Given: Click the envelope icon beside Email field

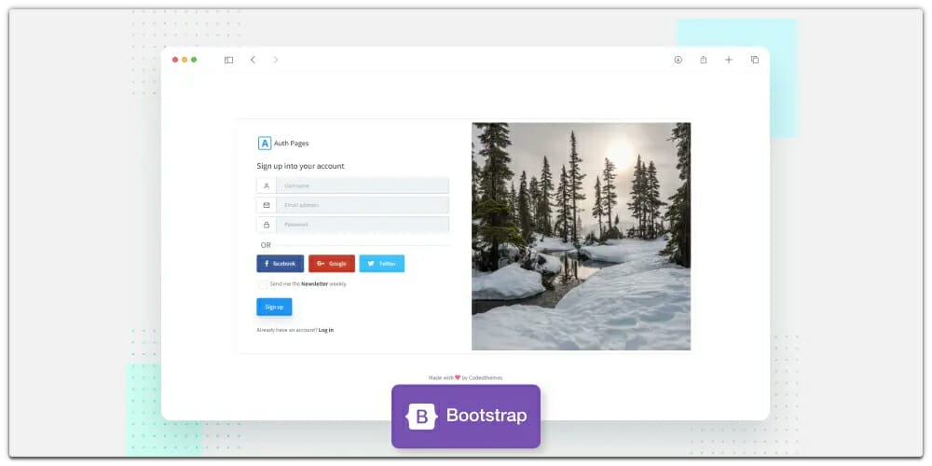Looking at the screenshot, I should [x=267, y=205].
